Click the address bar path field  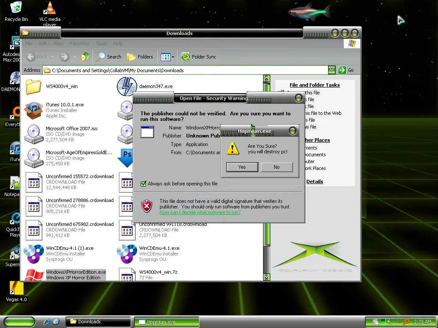[x=186, y=70]
